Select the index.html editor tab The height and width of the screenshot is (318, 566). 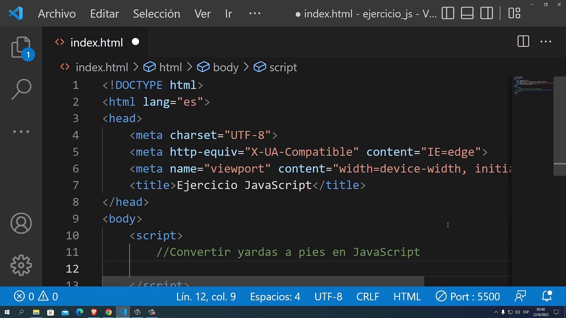(96, 42)
